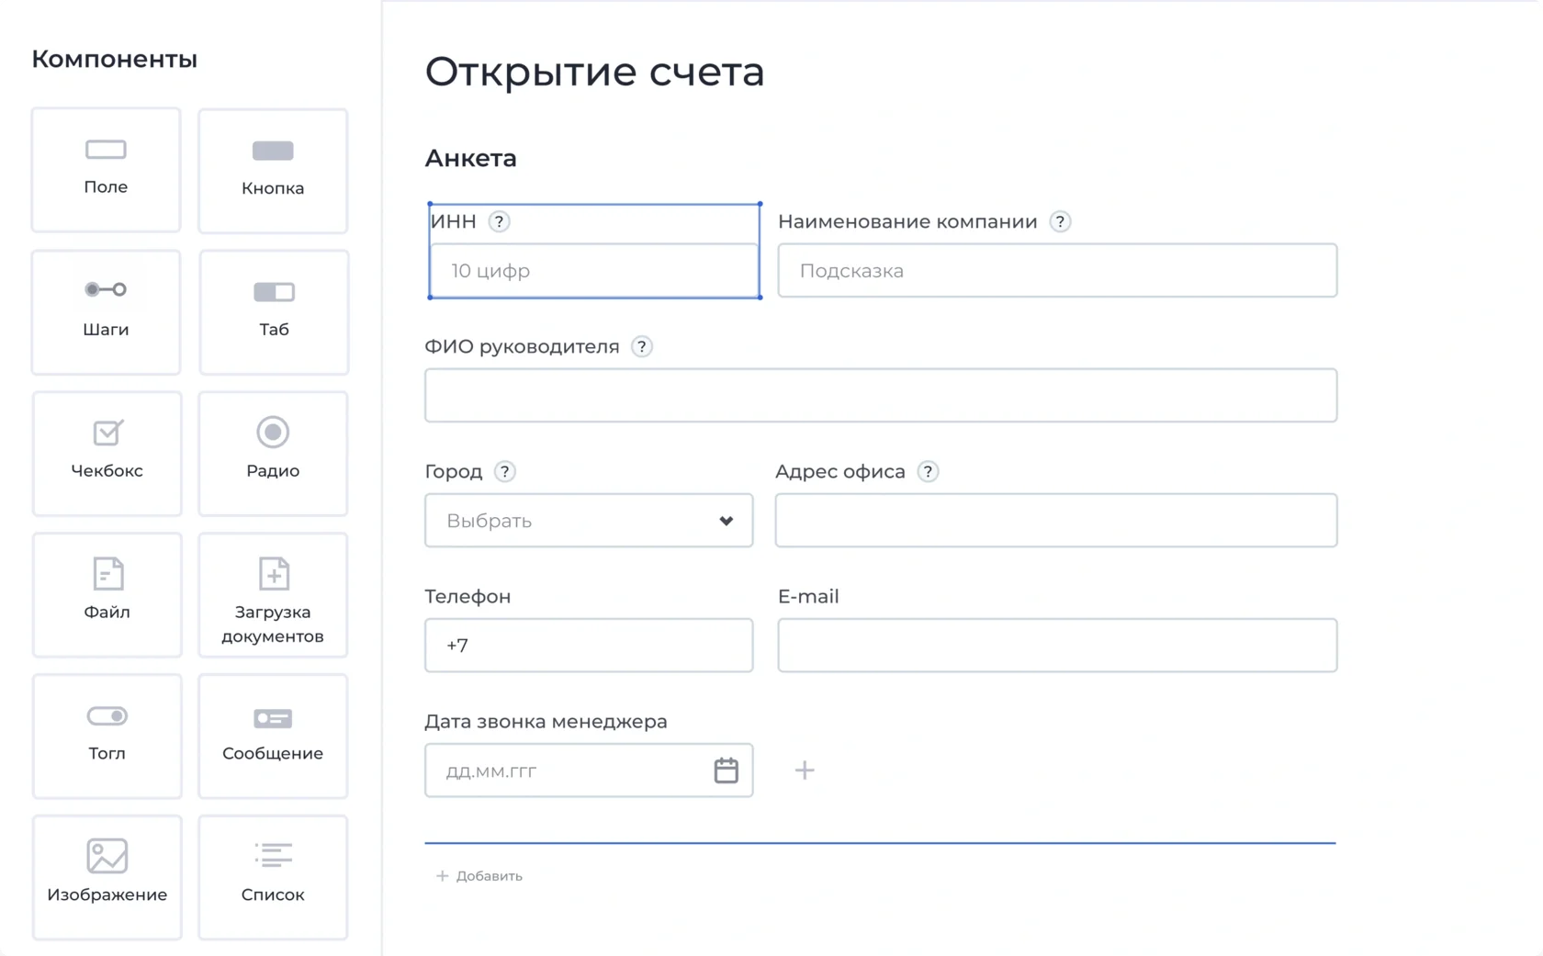Open the help tooltip next to ИНН

point(499,221)
